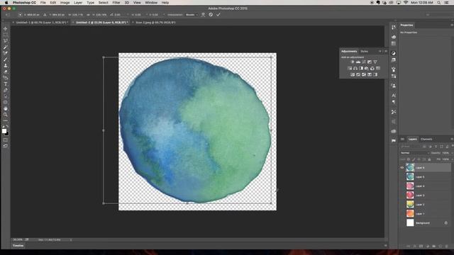Show Layer 3 via its visibility box
This screenshot has width=454, height=255.
tap(402, 195)
